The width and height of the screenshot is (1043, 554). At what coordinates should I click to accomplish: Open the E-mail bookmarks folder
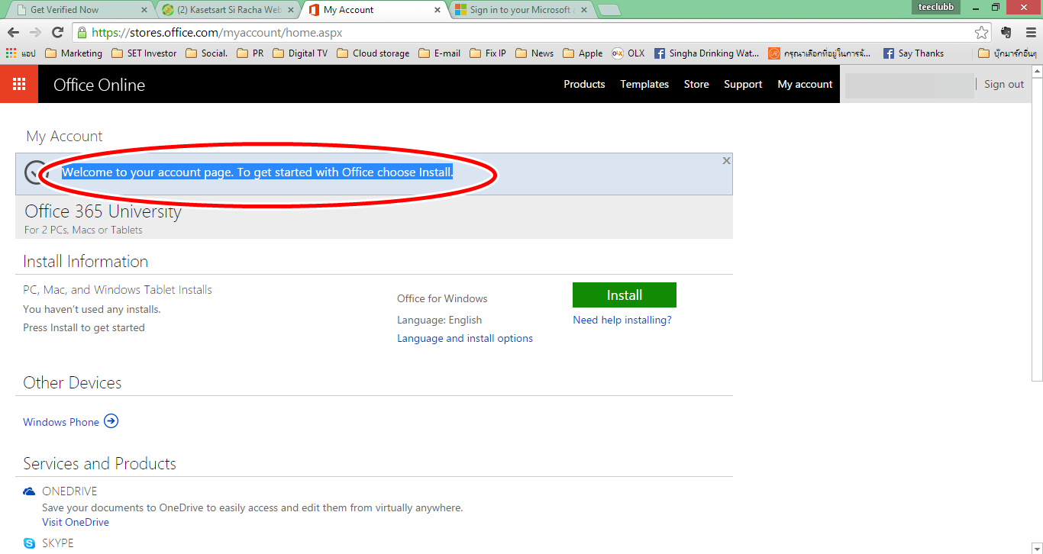440,53
